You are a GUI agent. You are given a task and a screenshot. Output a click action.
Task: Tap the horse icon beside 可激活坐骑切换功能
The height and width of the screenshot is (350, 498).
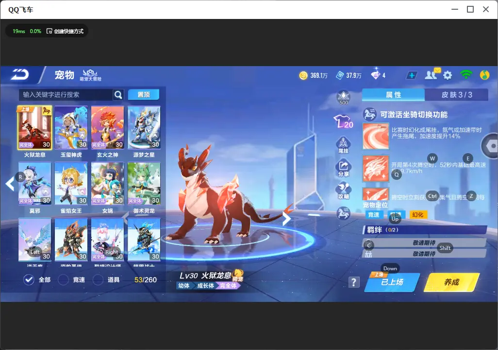coord(370,115)
